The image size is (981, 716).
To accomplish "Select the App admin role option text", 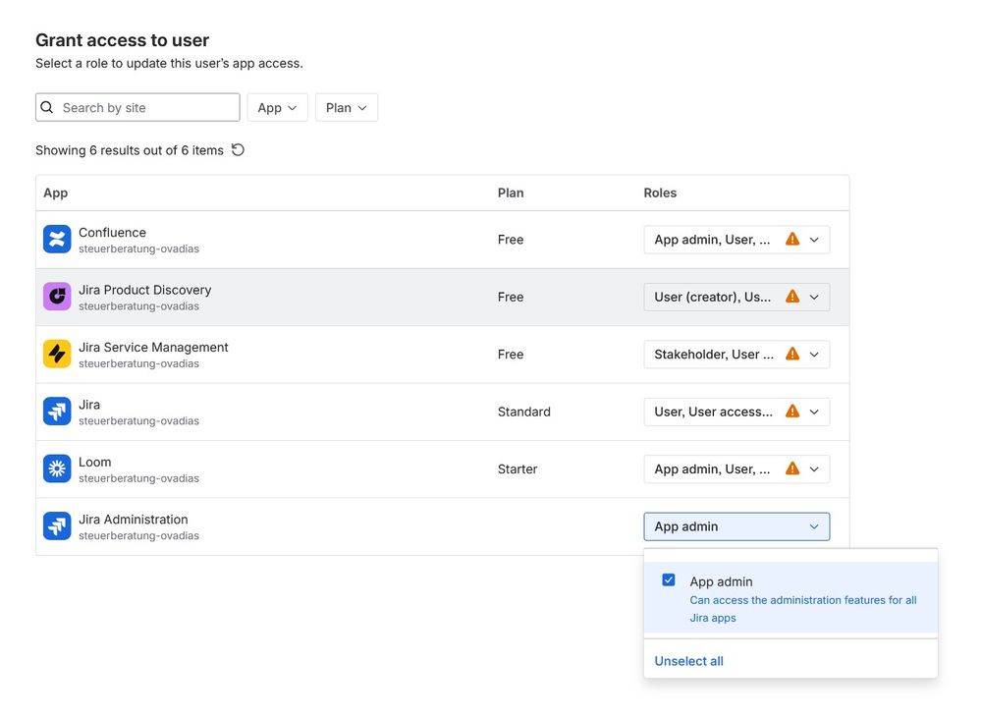I will coord(721,582).
